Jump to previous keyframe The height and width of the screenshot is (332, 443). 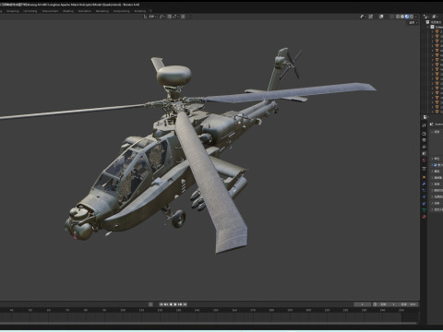[165, 304]
